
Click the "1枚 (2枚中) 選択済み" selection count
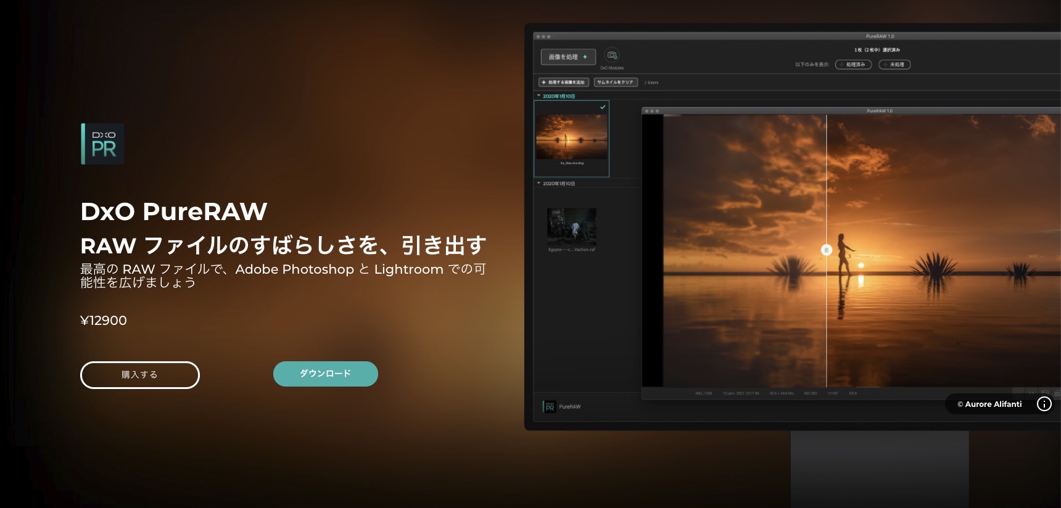(x=877, y=50)
